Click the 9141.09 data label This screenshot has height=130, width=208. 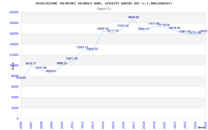coord(41,68)
